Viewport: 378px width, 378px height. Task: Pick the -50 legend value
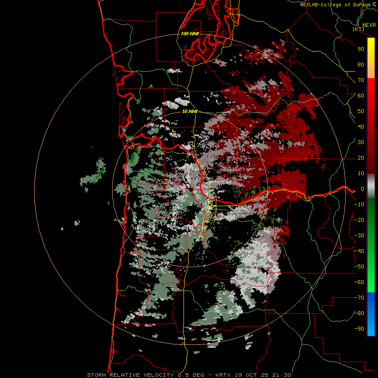[x=359, y=267]
